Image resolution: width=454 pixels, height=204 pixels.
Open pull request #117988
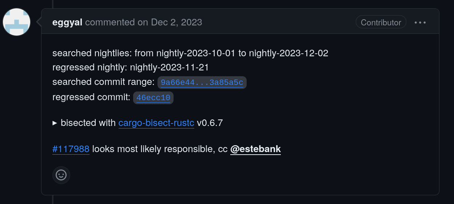(x=71, y=149)
